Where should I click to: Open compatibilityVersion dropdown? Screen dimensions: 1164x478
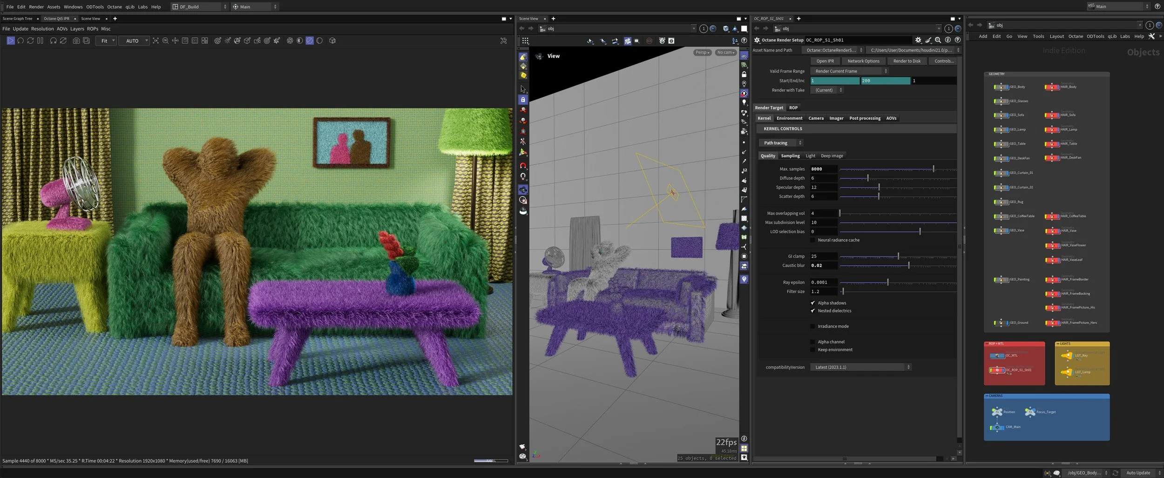pos(860,367)
